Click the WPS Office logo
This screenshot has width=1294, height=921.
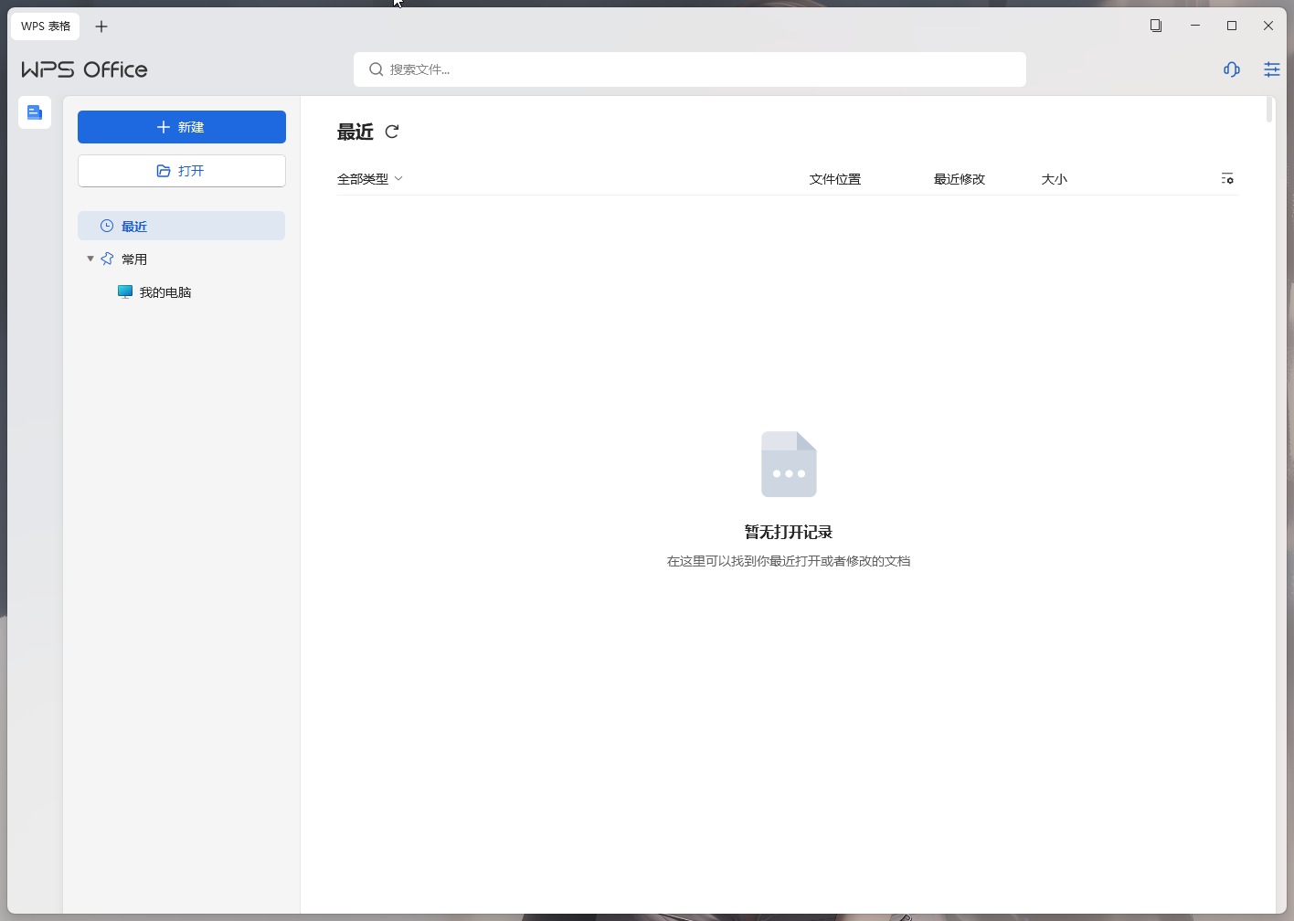84,69
